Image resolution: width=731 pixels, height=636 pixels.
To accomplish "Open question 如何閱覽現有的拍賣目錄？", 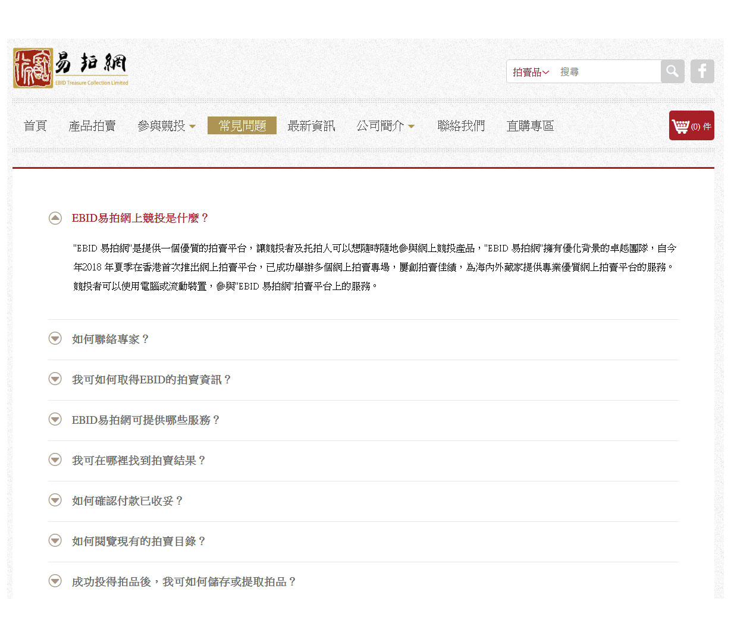I will pos(139,541).
